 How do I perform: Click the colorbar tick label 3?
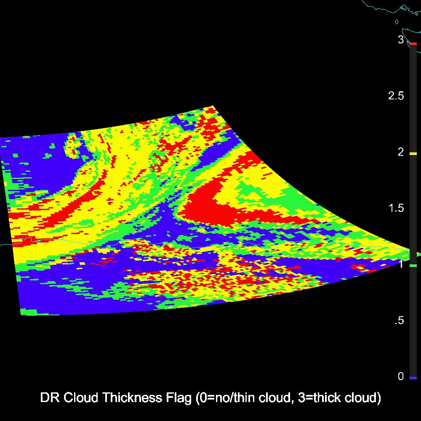[401, 40]
